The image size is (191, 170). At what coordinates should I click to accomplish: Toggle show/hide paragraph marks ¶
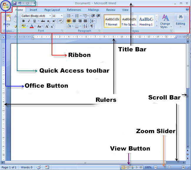[92, 26]
